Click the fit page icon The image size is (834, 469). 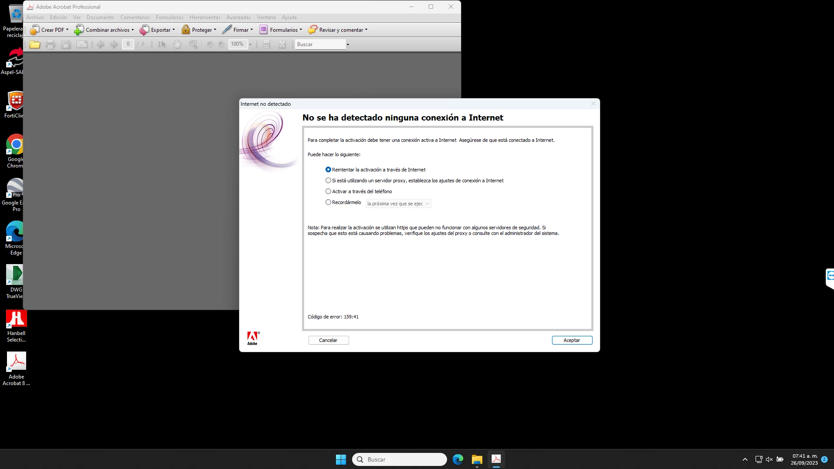282,44
